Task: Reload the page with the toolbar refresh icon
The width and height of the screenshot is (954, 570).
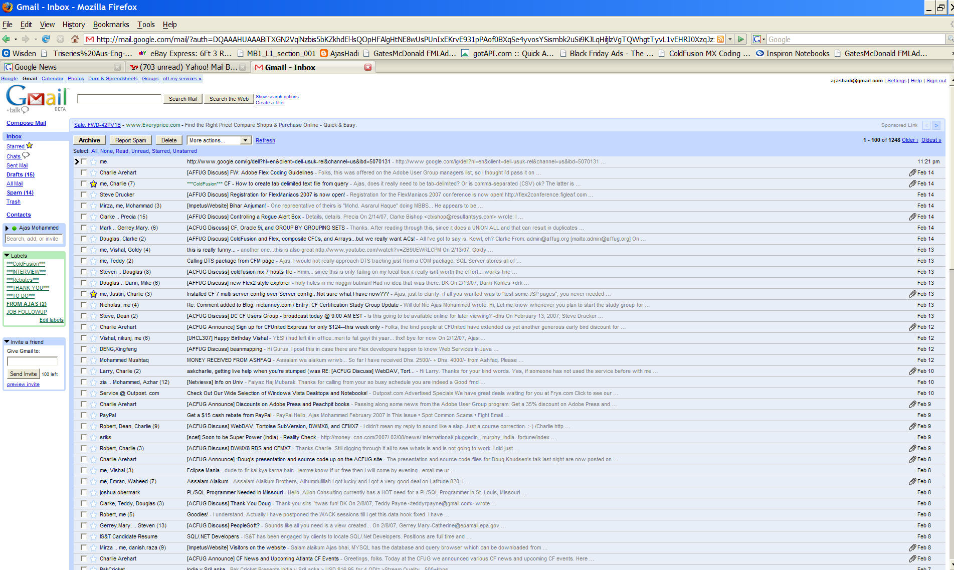Action: (x=46, y=39)
